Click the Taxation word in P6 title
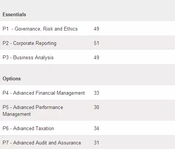175x149 pixels. (x=45, y=128)
